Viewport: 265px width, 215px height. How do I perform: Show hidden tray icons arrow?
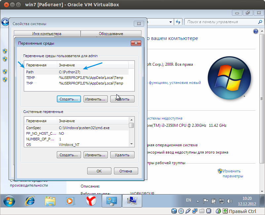pos(198,201)
